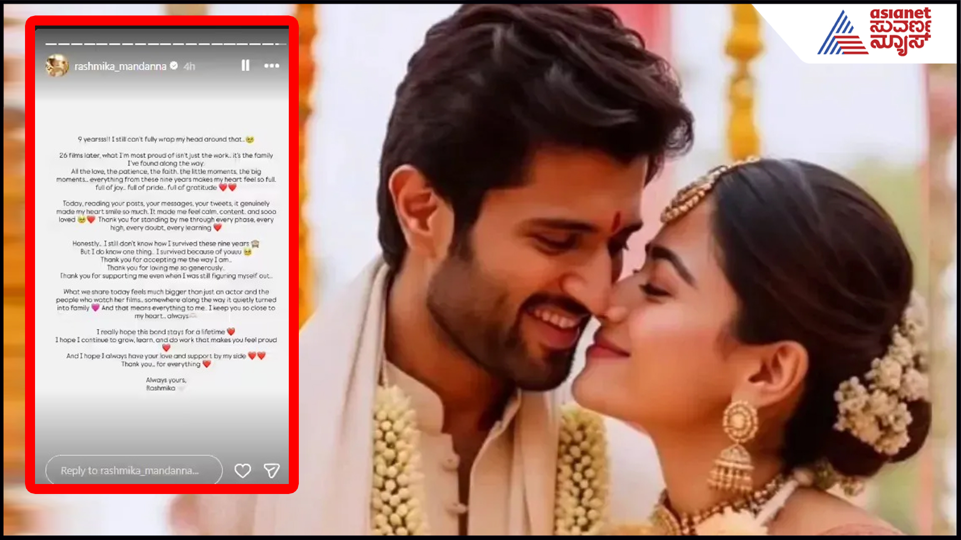
Task: Send a reaction using the heart icon
Action: click(243, 470)
